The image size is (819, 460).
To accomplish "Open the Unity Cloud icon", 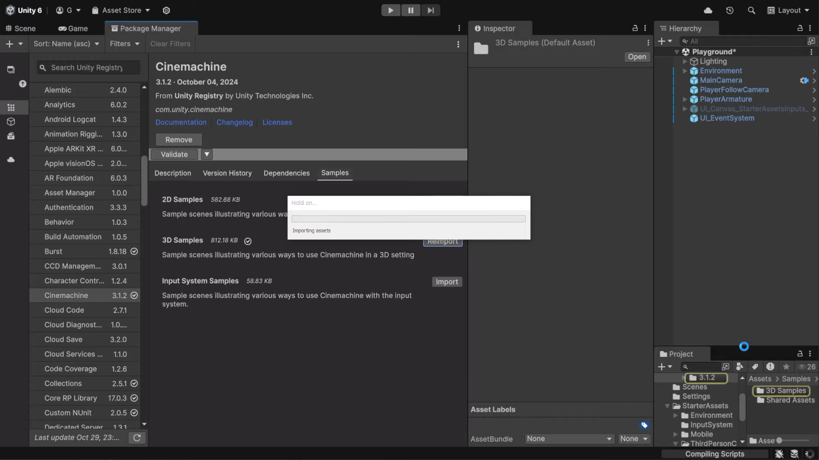I will (708, 10).
